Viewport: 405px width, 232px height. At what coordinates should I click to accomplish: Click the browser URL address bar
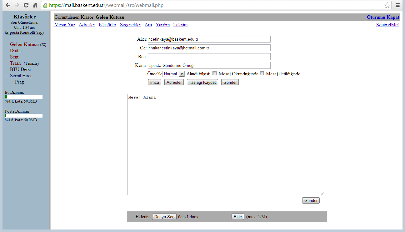216,5
